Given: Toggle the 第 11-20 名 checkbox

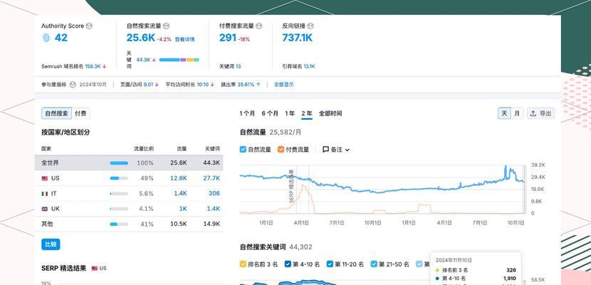Looking at the screenshot, I should (x=330, y=264).
